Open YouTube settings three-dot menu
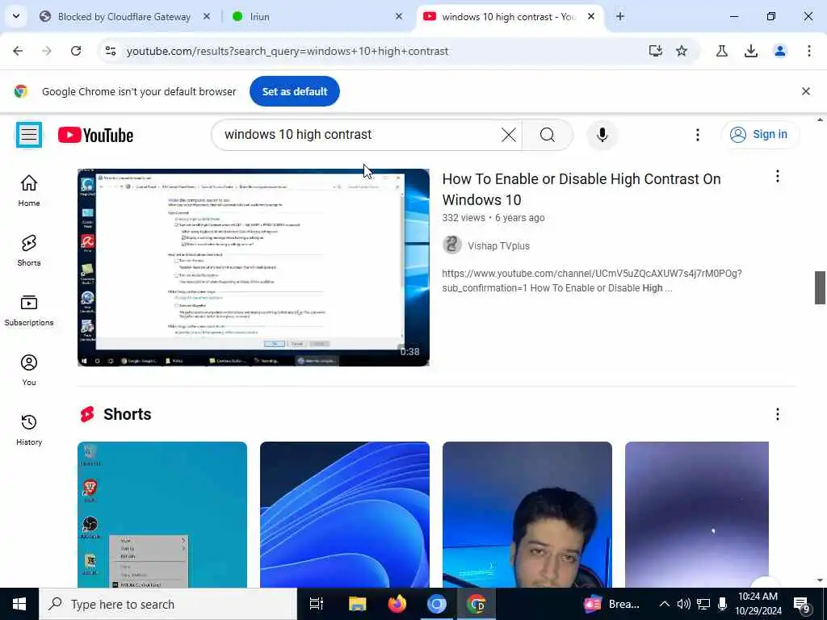 click(x=697, y=135)
